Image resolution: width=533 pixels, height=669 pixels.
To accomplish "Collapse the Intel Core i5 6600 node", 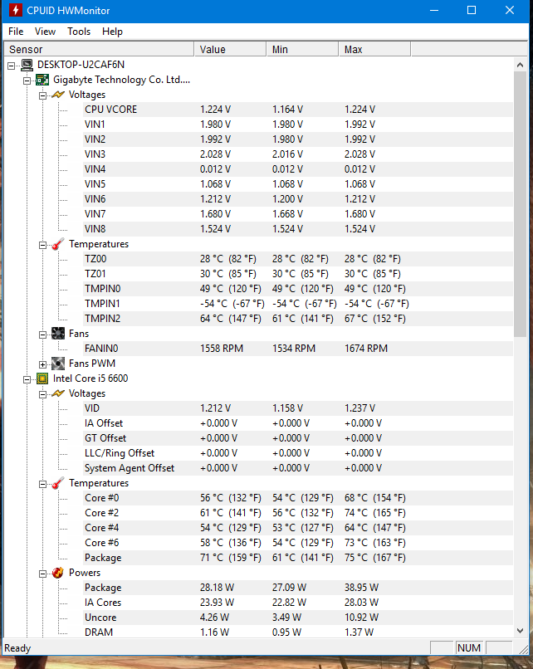I will click(27, 379).
